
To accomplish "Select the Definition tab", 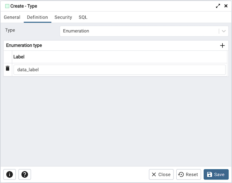I will 37,17.
